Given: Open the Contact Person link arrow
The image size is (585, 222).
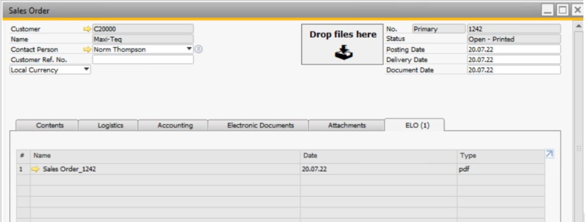Looking at the screenshot, I should [x=87, y=49].
